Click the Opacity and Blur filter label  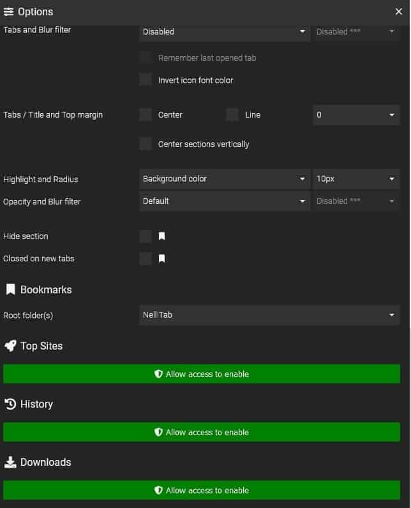[x=41, y=201]
